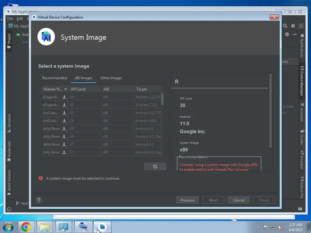The width and height of the screenshot is (311, 233).
Task: Sort table by Target column header
Action: point(149,89)
